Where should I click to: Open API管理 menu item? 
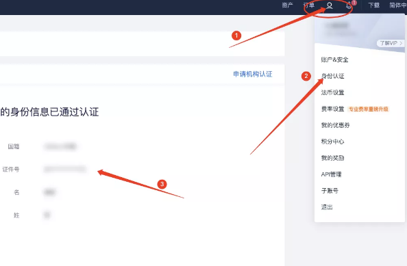[x=331, y=174]
